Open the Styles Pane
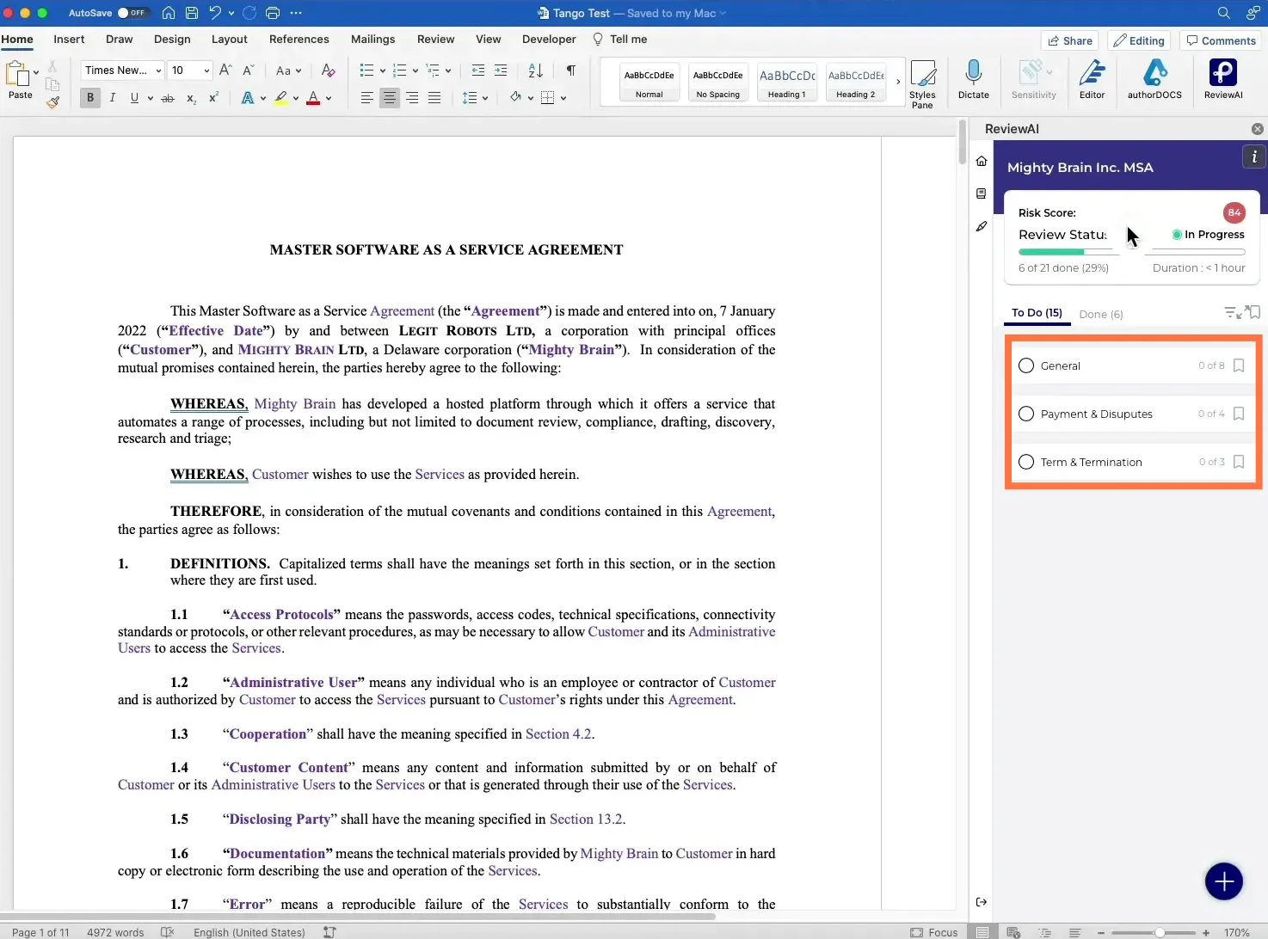This screenshot has height=939, width=1268. click(922, 83)
